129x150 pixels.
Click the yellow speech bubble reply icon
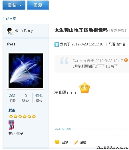coord(57,142)
